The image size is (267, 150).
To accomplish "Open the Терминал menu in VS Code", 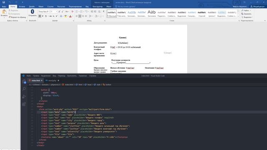I will (83, 76).
